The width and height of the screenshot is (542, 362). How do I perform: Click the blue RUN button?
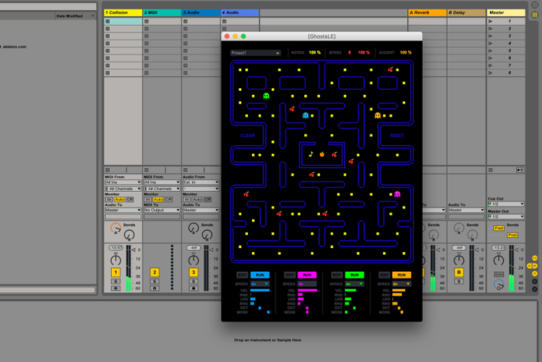(259, 275)
